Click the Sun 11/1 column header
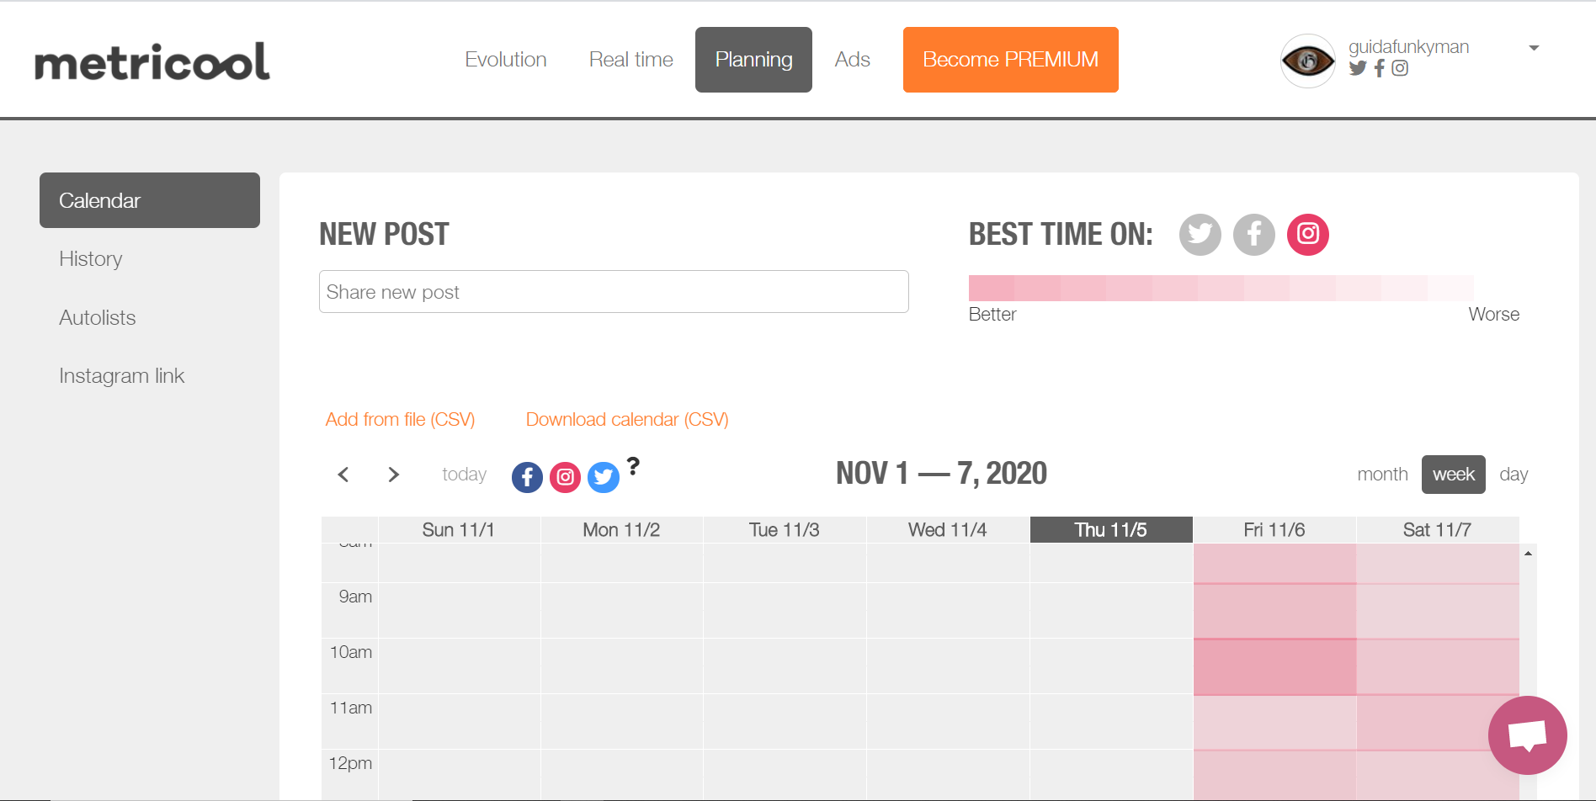 [459, 530]
